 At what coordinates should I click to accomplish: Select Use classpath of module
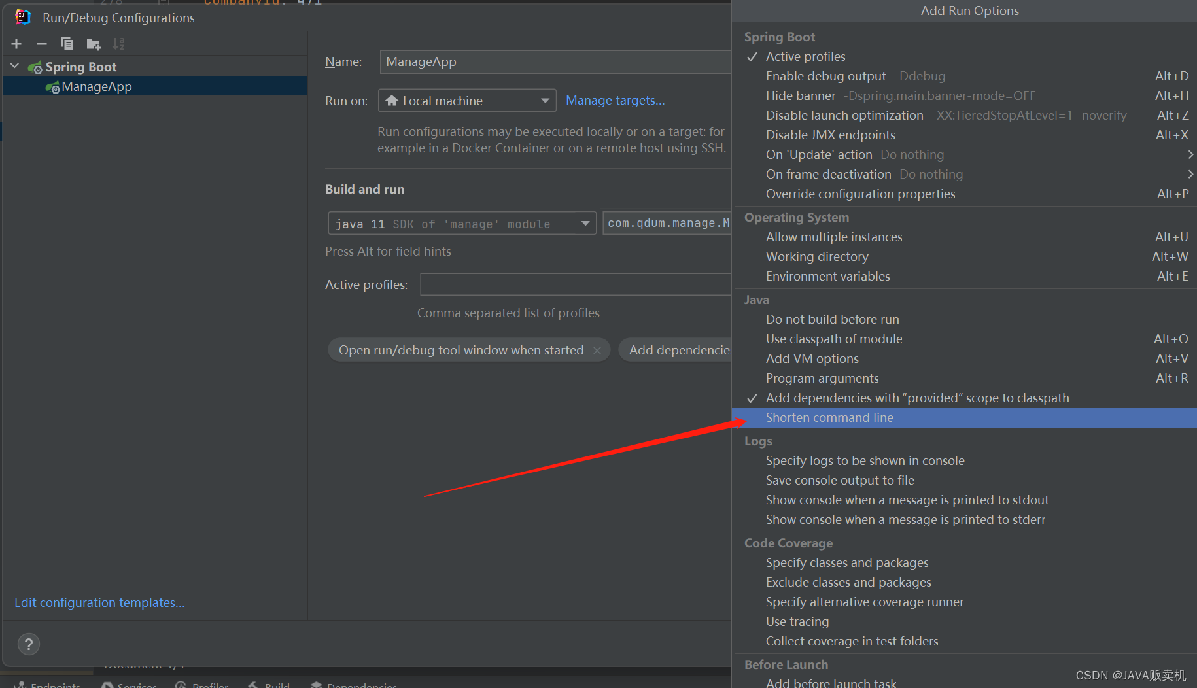964,339
